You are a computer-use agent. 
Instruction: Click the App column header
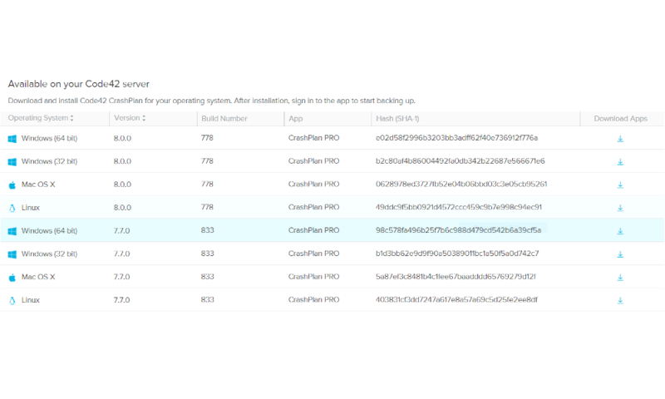(x=296, y=119)
